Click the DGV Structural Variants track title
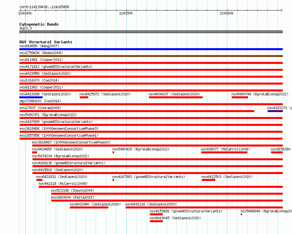This screenshot has width=292, height=234. [x=46, y=42]
